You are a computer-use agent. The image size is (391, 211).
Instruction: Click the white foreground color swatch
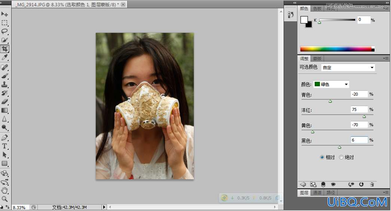[303, 20]
